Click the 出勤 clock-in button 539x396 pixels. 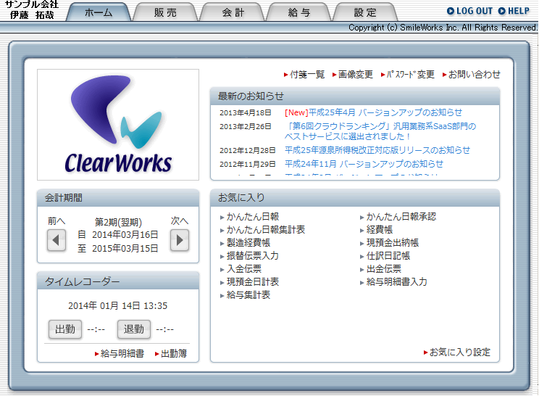click(65, 329)
